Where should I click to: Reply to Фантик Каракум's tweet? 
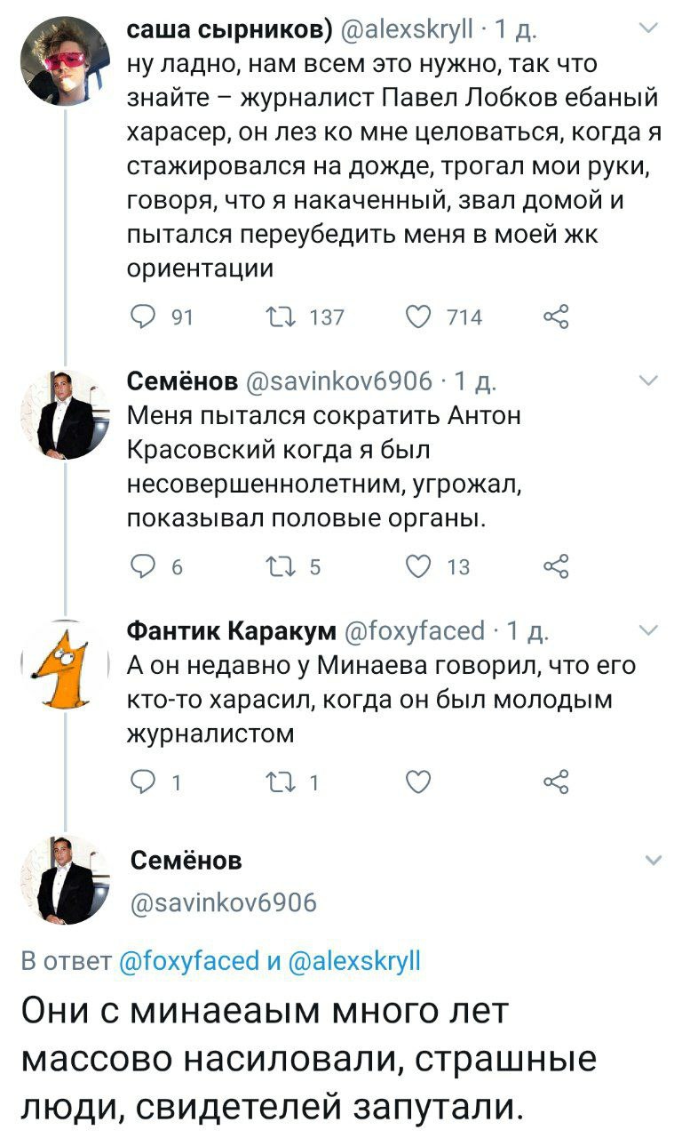pos(144,782)
